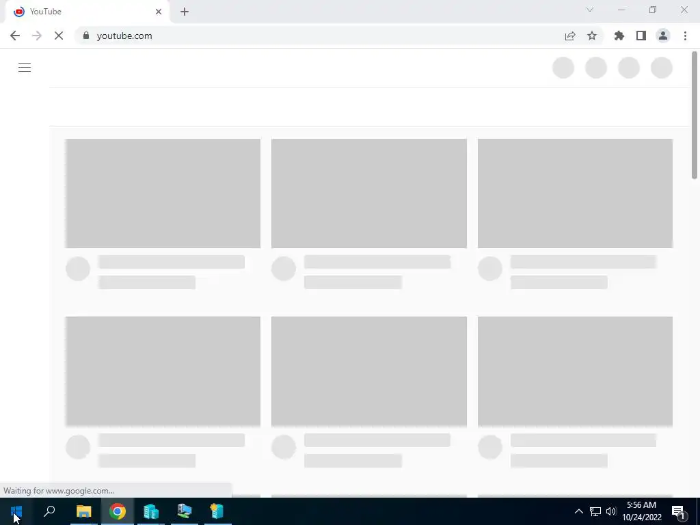
Task: Go back using the browser back arrow
Action: pyautogui.click(x=15, y=36)
